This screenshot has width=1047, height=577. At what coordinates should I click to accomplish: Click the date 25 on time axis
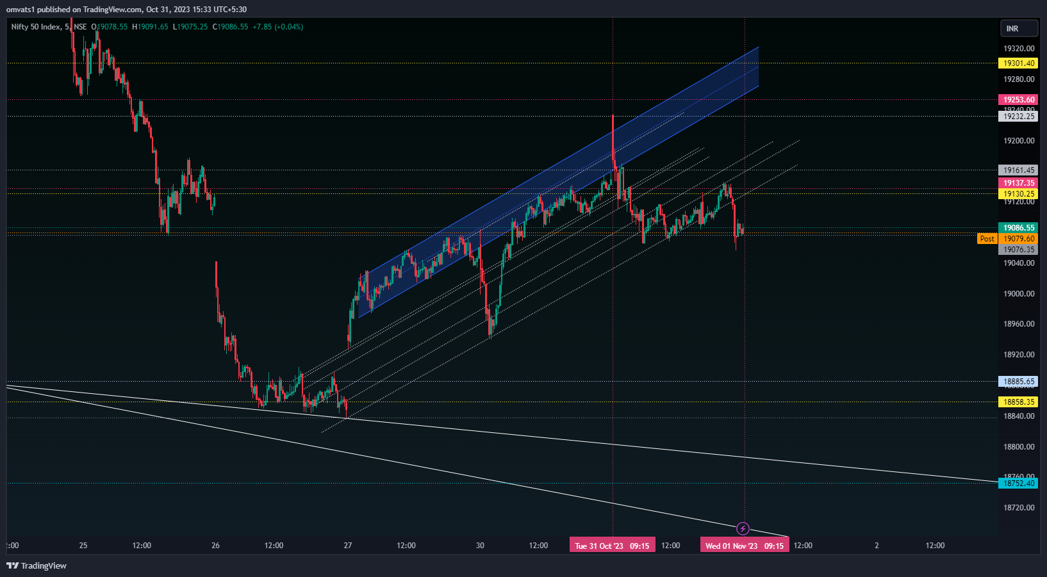pyautogui.click(x=83, y=546)
